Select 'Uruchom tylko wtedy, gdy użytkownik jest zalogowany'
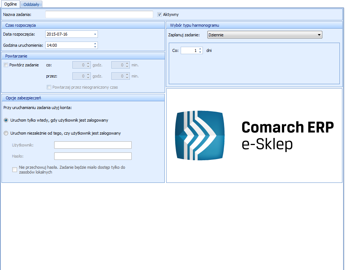345x270 pixels. 6,120
